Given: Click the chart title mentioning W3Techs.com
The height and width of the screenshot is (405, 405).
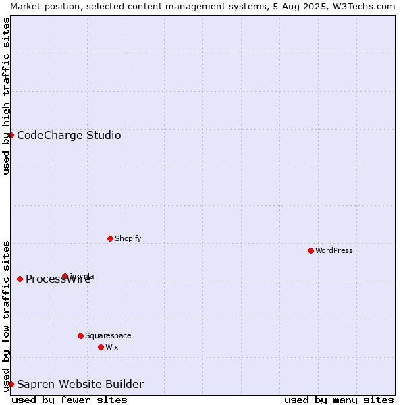Looking at the screenshot, I should click(202, 7).
